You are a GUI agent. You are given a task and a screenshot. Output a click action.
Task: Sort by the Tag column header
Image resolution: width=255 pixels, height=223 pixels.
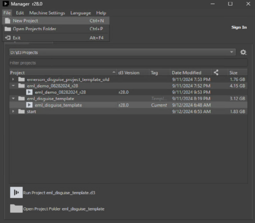(x=160, y=73)
